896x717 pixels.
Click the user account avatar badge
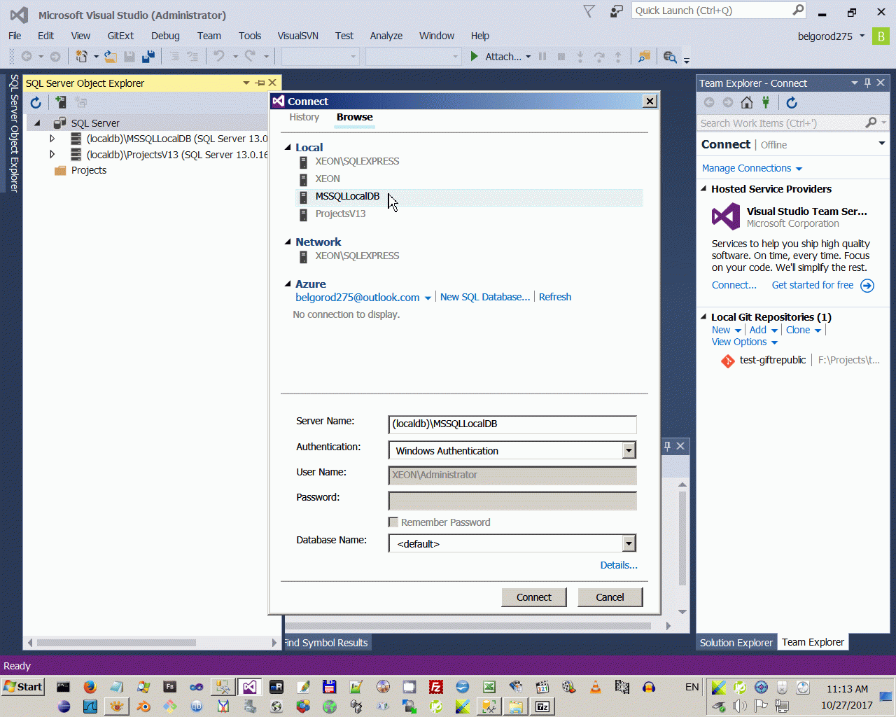[x=881, y=36]
